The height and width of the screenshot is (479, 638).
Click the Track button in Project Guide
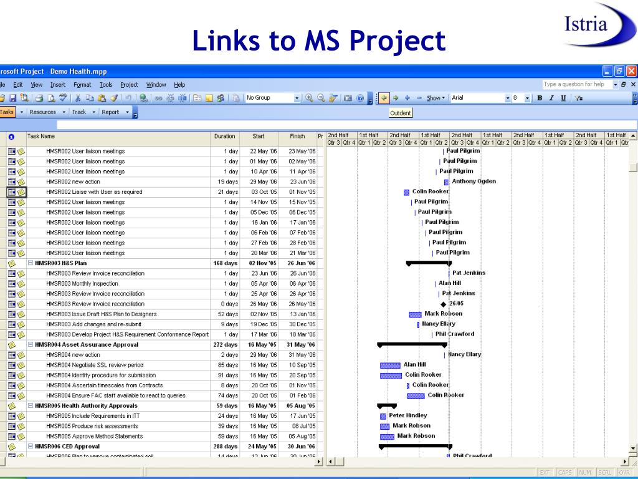tap(79, 112)
